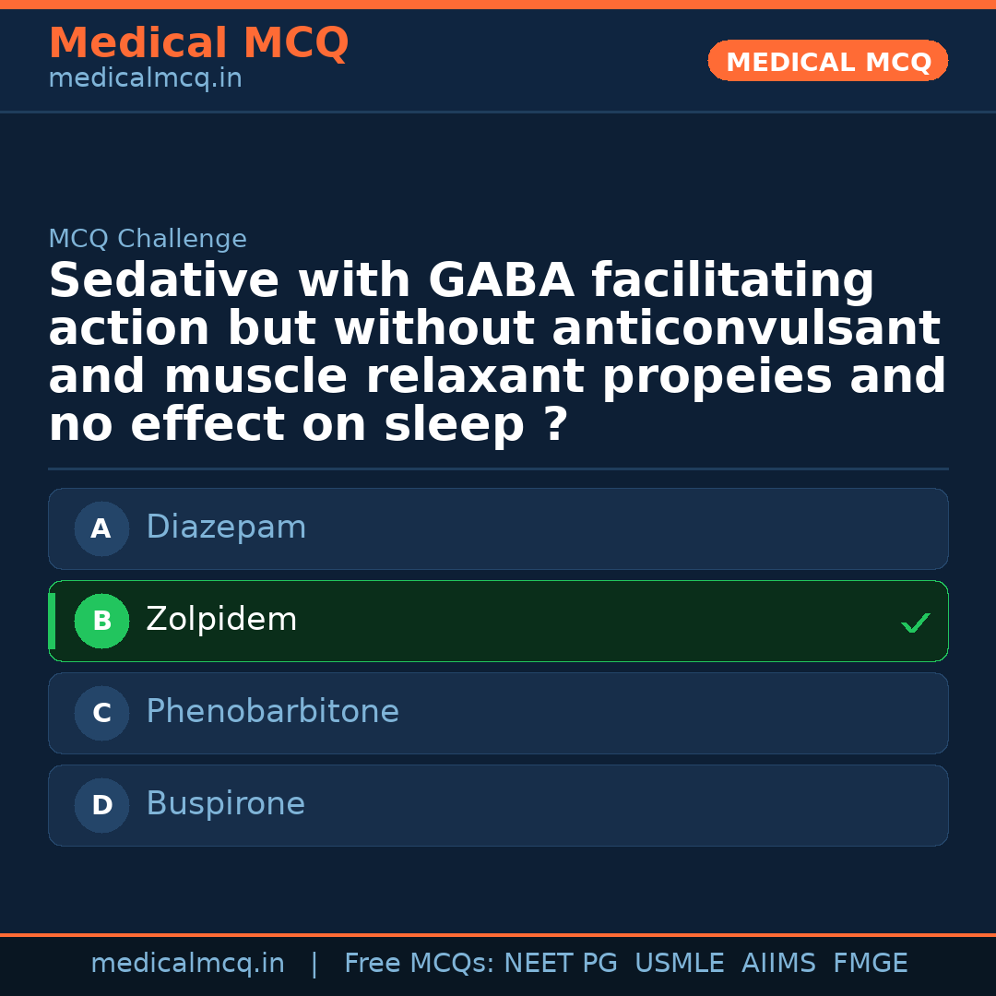
Task: Click the letter C circle icon
Action: click(x=101, y=714)
